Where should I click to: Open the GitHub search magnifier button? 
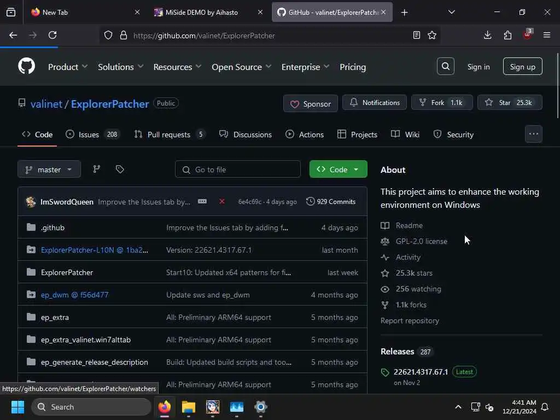pos(445,66)
